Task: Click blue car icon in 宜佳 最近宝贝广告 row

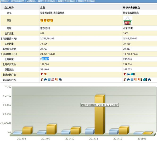Action: click(x=45, y=80)
